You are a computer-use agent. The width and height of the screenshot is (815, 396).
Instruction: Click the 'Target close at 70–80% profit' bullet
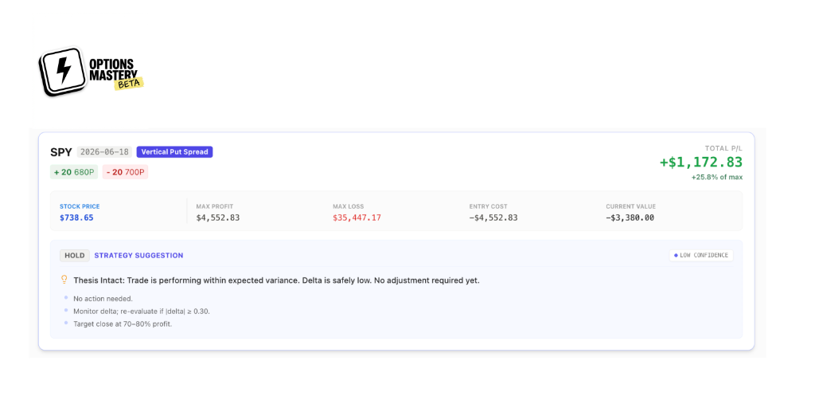click(x=123, y=323)
